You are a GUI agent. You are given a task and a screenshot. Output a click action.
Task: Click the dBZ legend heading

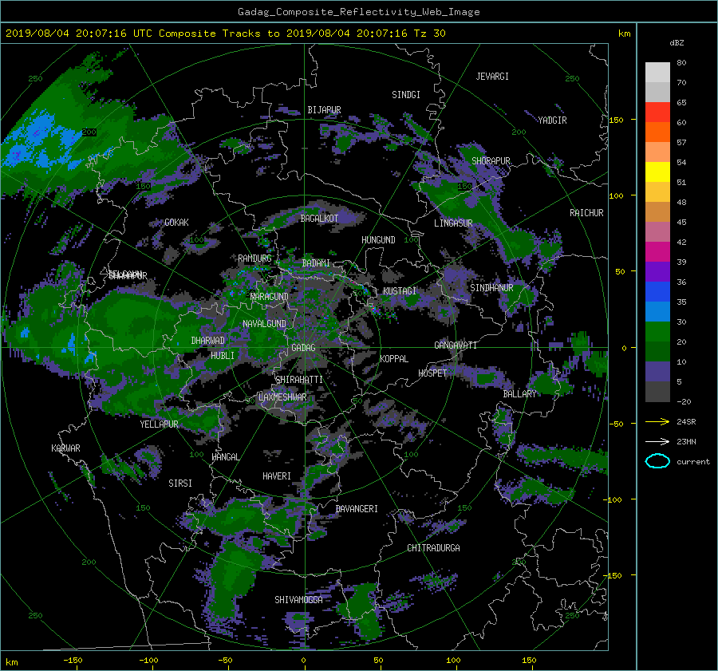677,43
